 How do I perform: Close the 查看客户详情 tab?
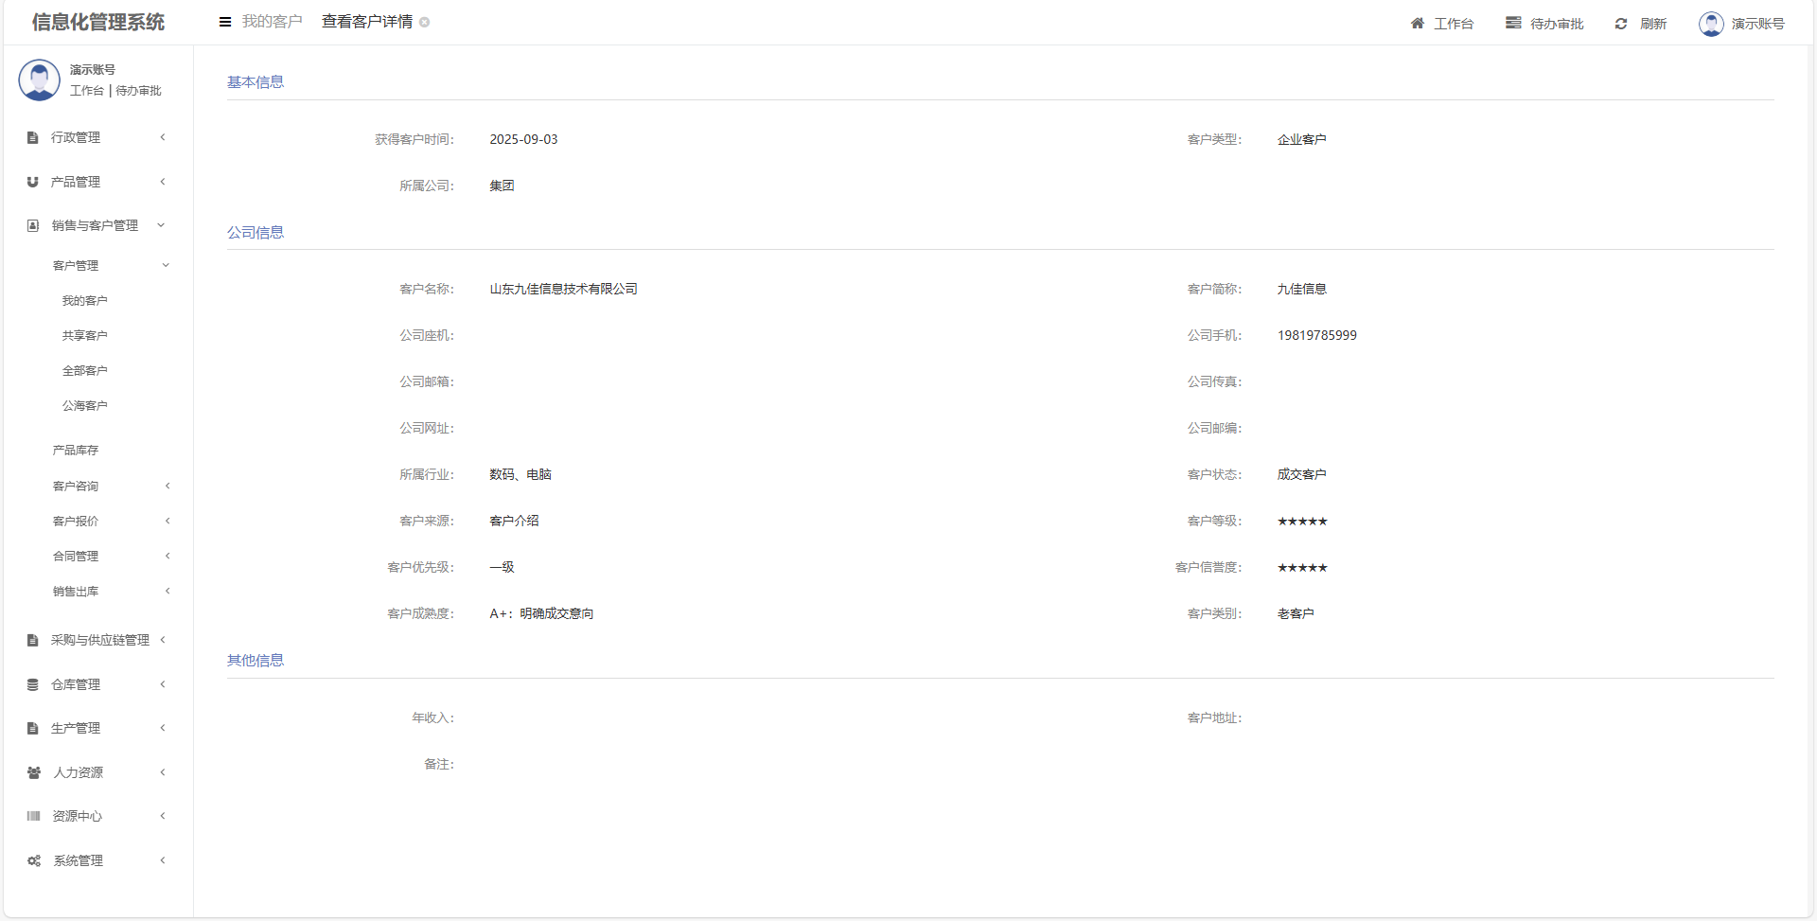click(425, 23)
